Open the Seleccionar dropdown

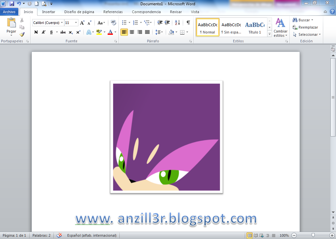(x=307, y=34)
